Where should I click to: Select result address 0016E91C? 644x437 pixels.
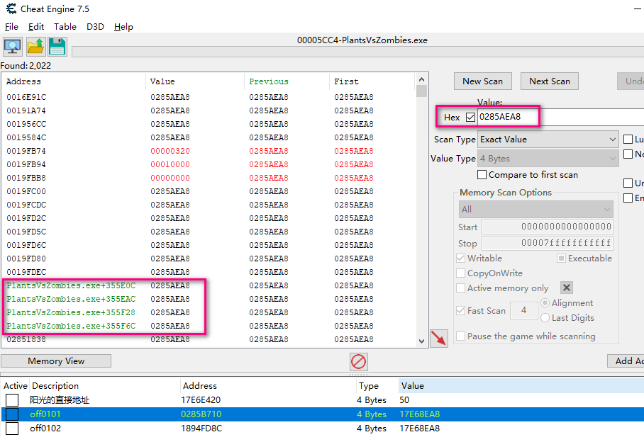pos(26,97)
